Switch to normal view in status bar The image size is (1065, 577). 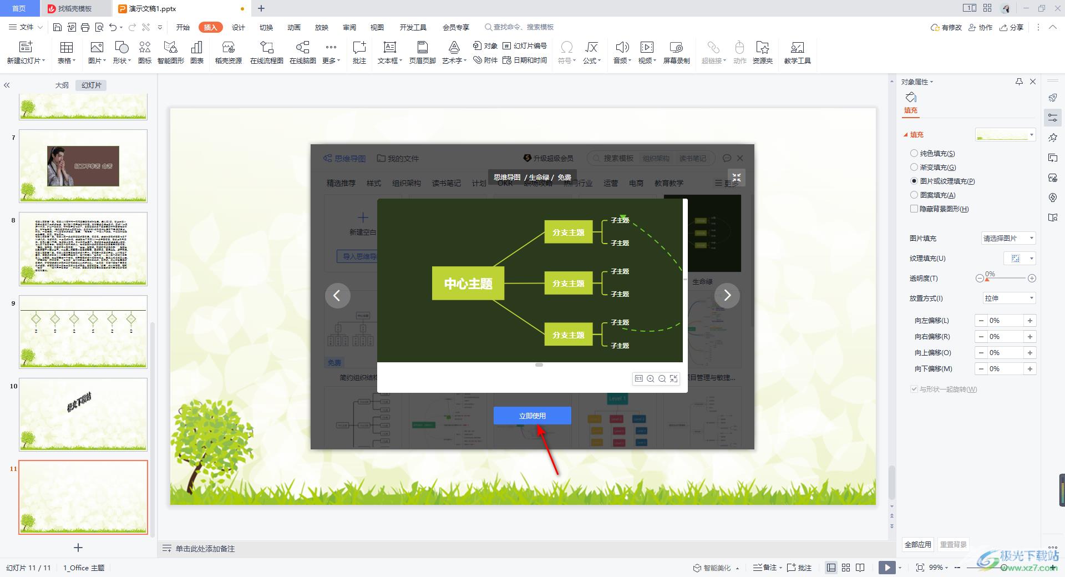tap(831, 568)
